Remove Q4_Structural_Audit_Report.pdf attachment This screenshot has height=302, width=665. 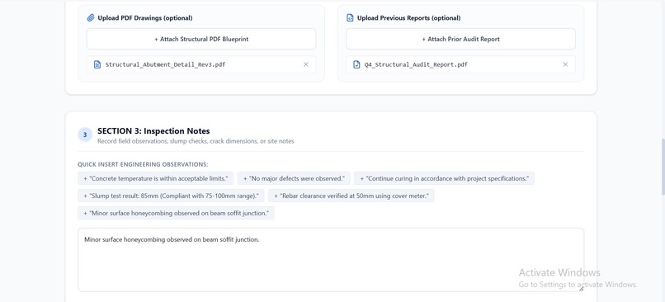tap(565, 64)
